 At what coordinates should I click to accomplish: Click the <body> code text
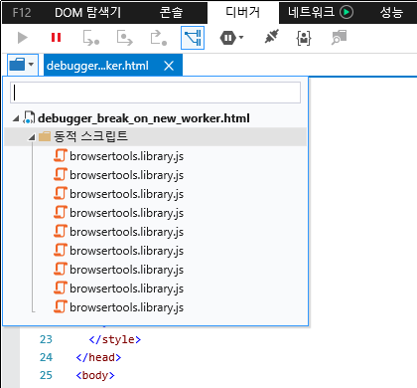click(95, 375)
